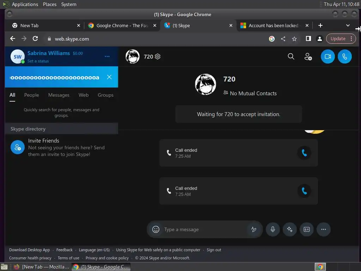Call back from the second Call ended card
The image size is (361, 271).
[x=304, y=191]
